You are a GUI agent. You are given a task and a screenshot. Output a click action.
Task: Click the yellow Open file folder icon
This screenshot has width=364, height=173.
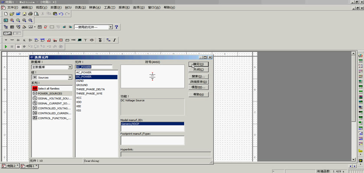[x=12, y=14]
